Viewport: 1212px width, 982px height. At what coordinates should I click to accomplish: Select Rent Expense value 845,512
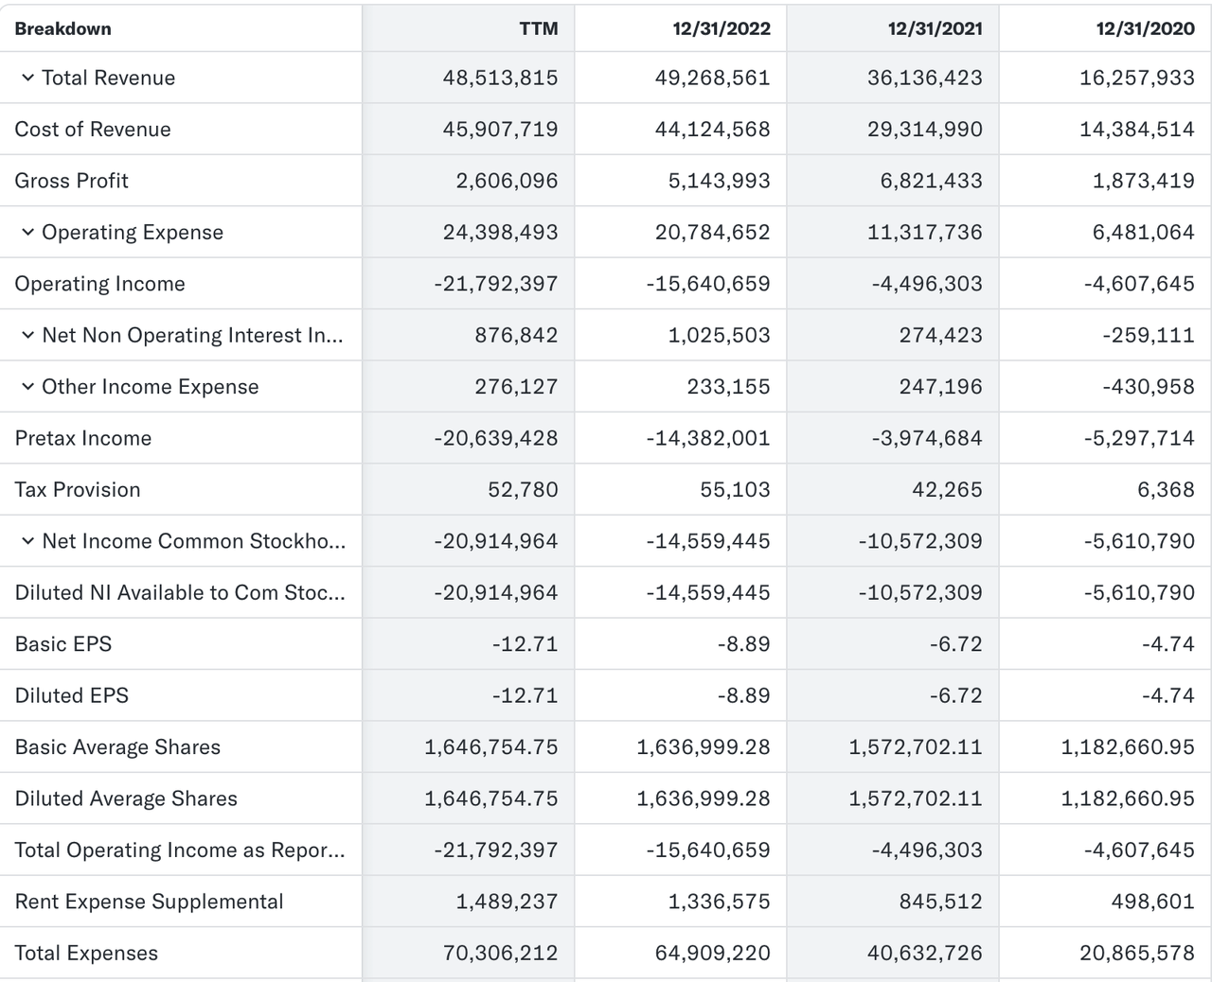click(x=941, y=902)
